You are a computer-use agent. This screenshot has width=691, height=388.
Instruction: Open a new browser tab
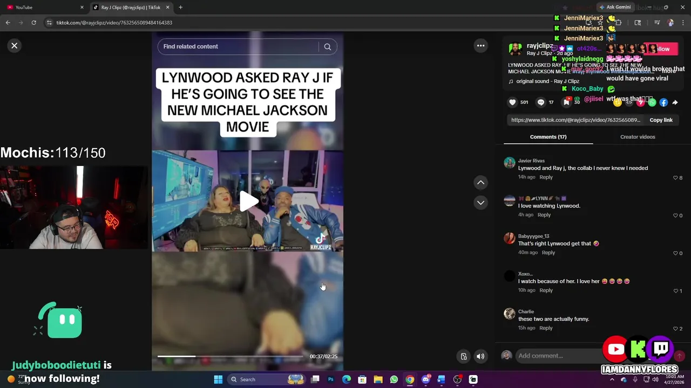pyautogui.click(x=180, y=8)
